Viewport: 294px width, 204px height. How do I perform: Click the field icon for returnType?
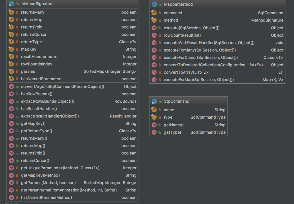pyautogui.click(x=11, y=42)
